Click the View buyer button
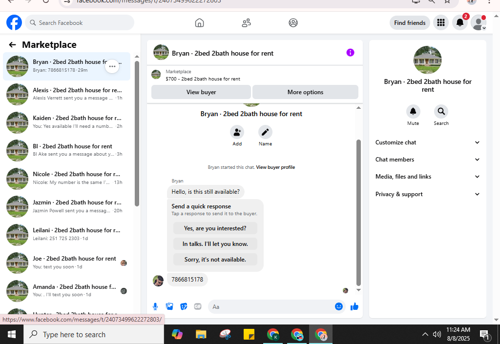 click(x=201, y=92)
